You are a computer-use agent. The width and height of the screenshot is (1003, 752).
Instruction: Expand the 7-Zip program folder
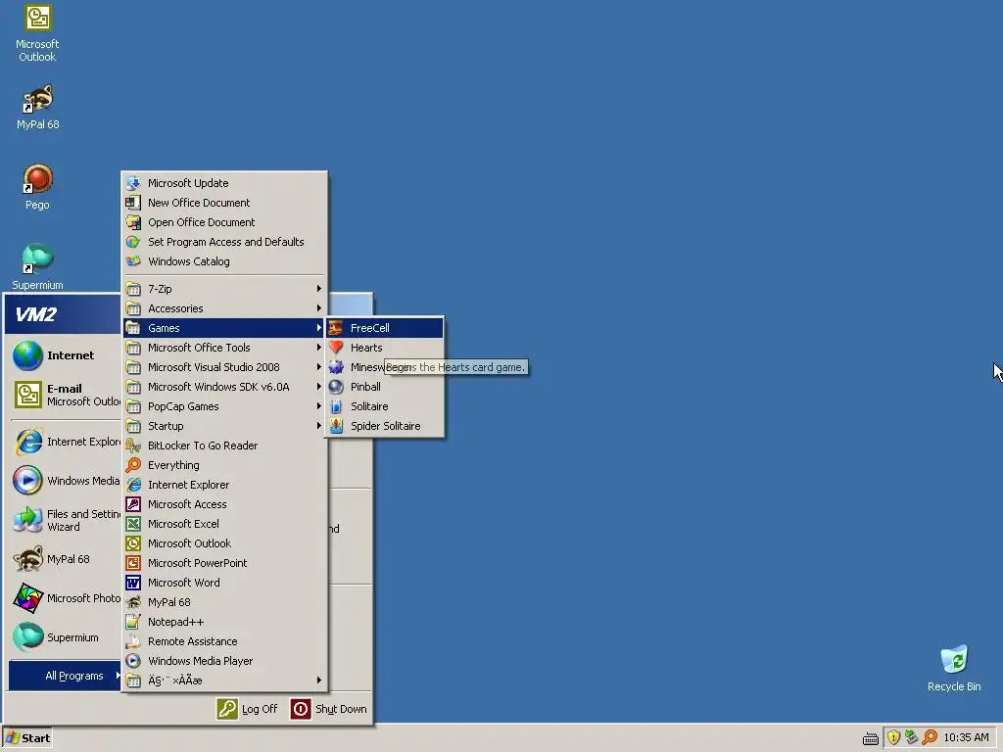224,289
